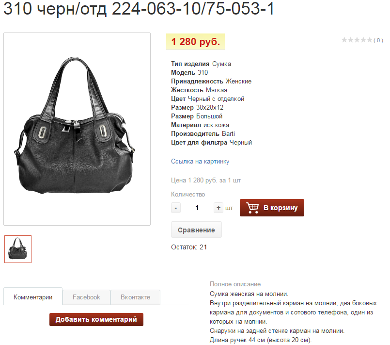This screenshot has width=390, height=345.
Task: Click the Сравнение button
Action: [x=196, y=230]
